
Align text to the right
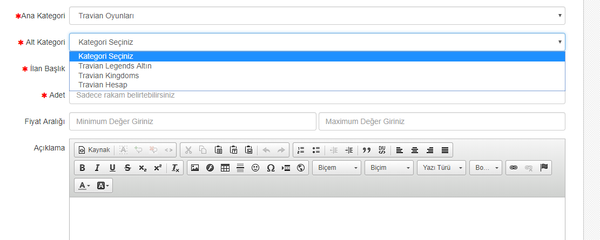point(430,150)
